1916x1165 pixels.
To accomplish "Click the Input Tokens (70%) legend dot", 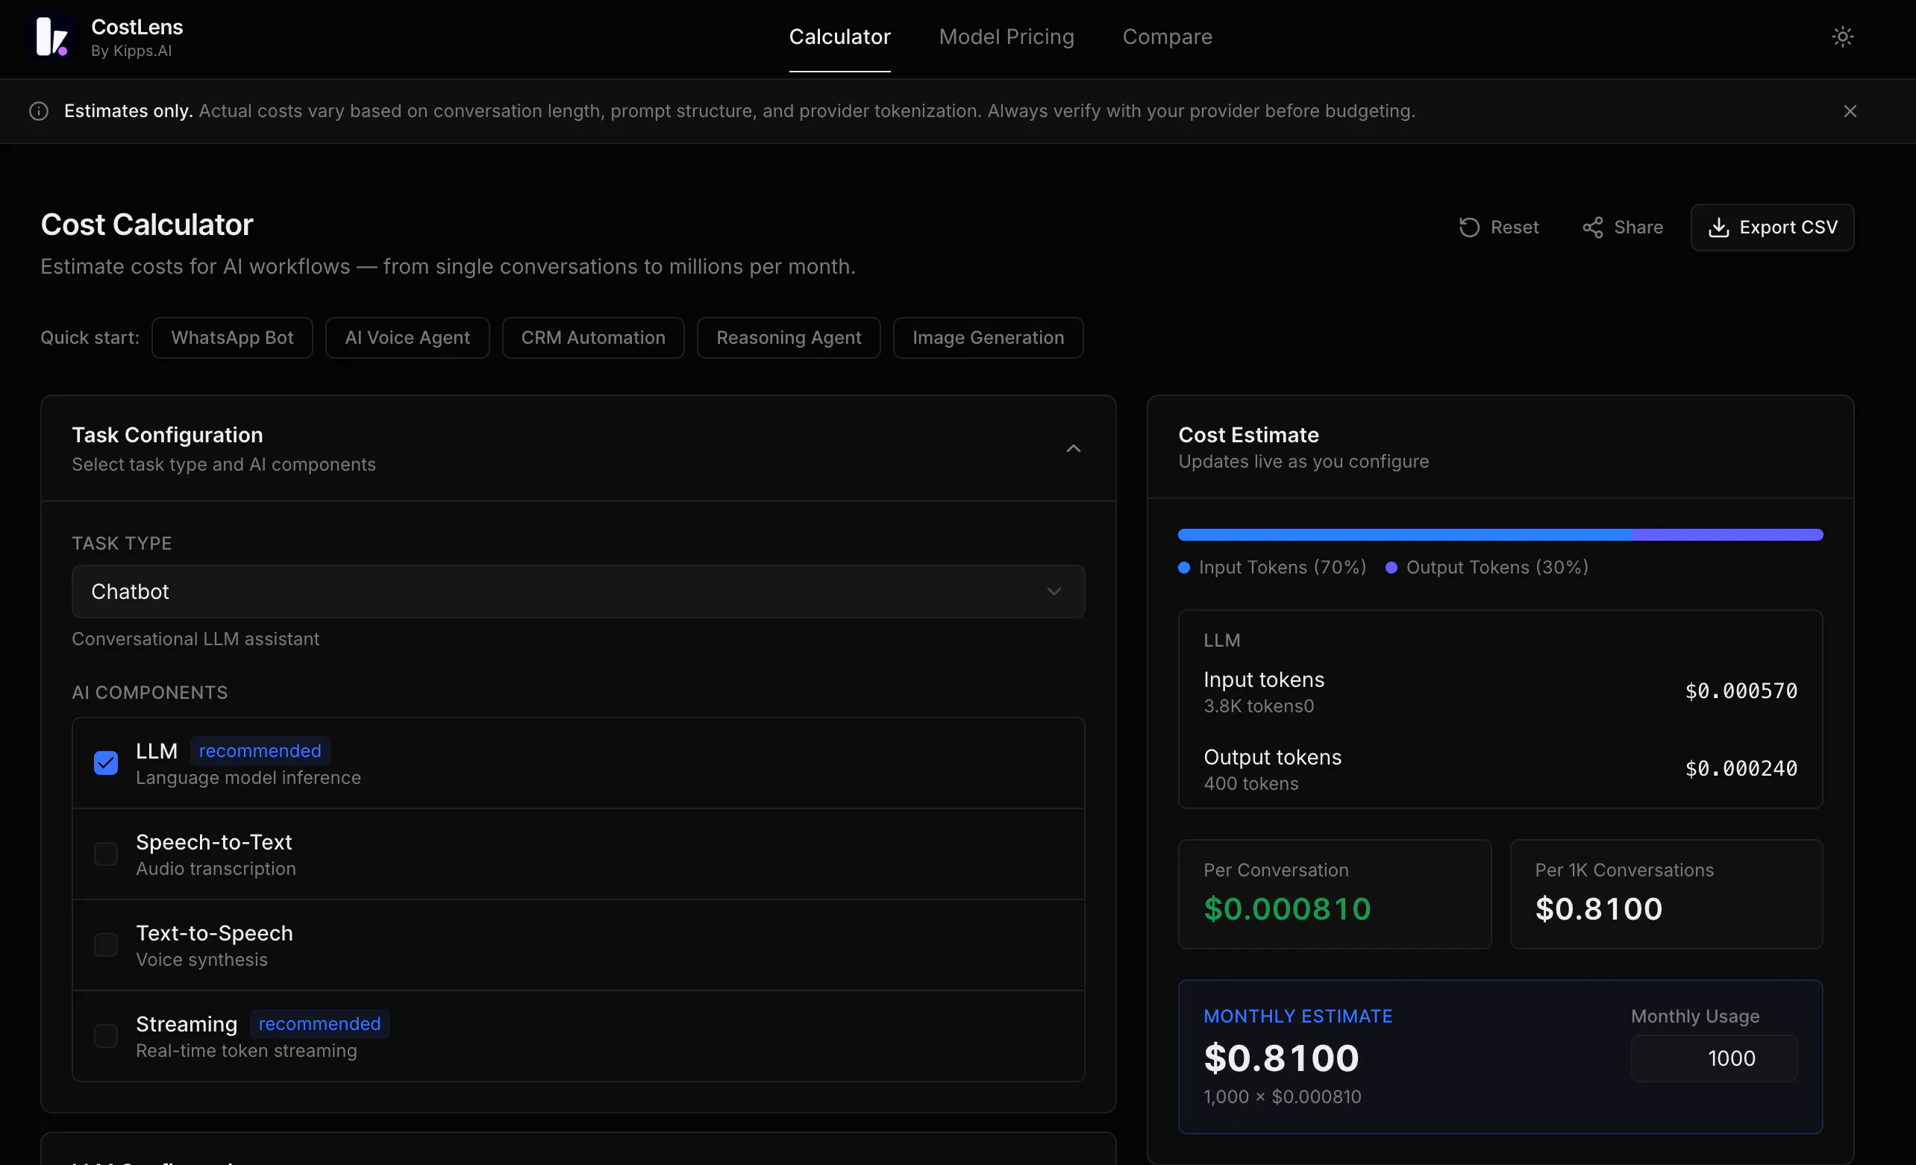I will tap(1184, 568).
